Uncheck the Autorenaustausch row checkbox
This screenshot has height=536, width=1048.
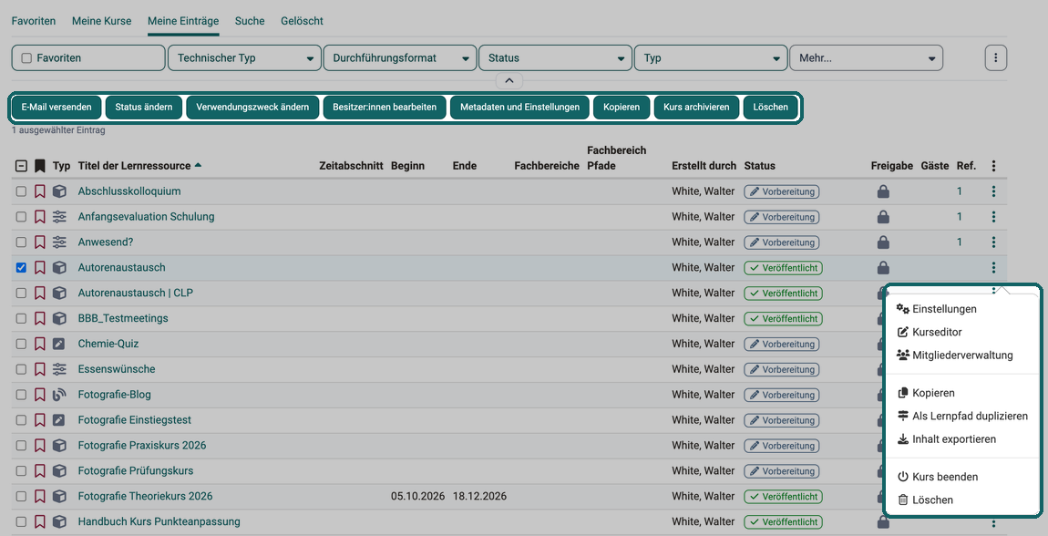coord(21,268)
